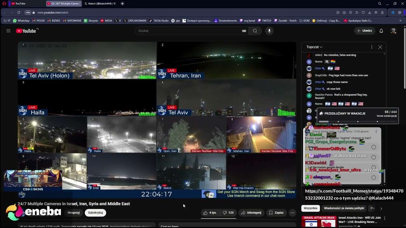Focus the Szukaj search field
Image resolution: width=406 pixels, height=228 pixels.
(x=189, y=31)
